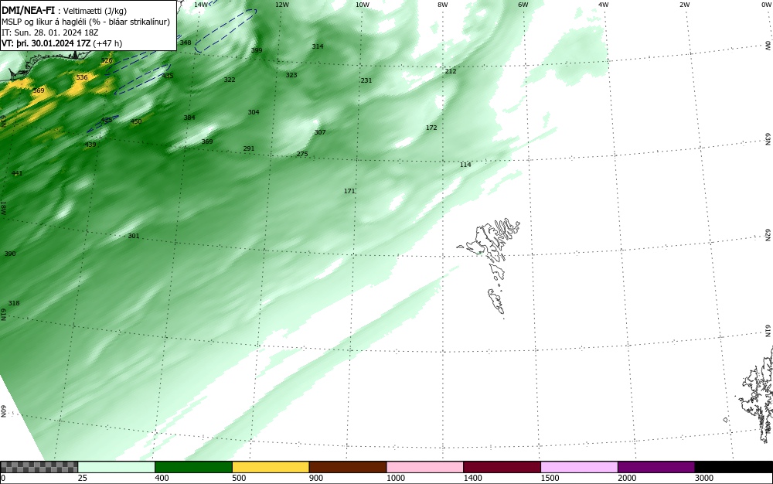Click the 12W longitude label
Viewport: 773px width, 484px height.
point(282,5)
